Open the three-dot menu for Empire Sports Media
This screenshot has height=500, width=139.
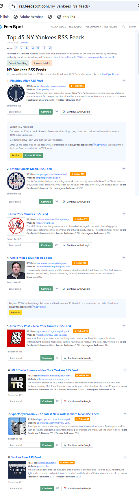pyautogui.click(x=124, y=169)
